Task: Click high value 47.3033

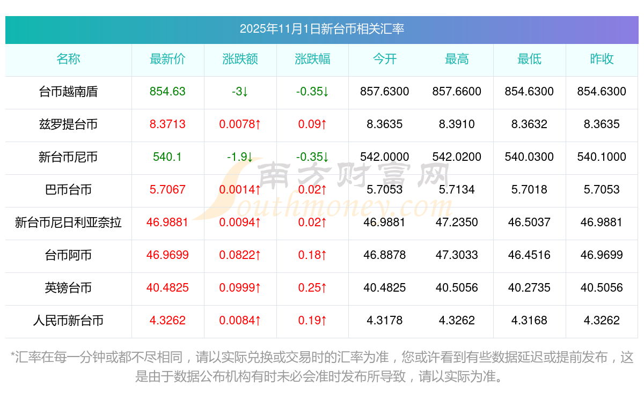Action: (x=457, y=255)
